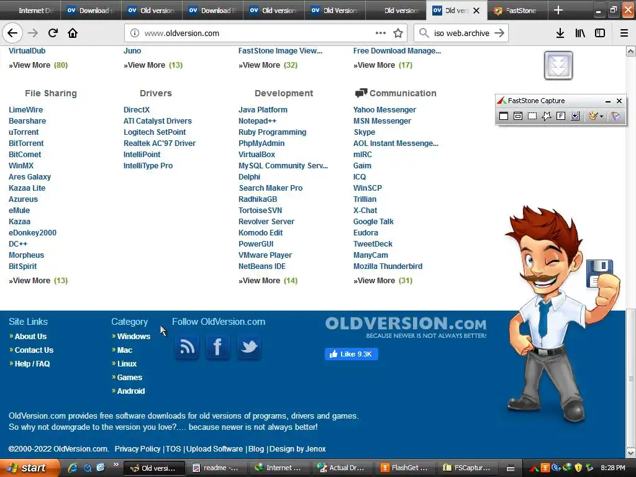Open the DirectX drivers link
The image size is (636, 477).
tap(137, 109)
